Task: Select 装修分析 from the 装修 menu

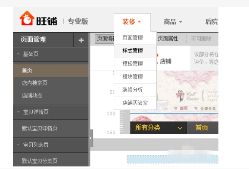Action: 135,90
